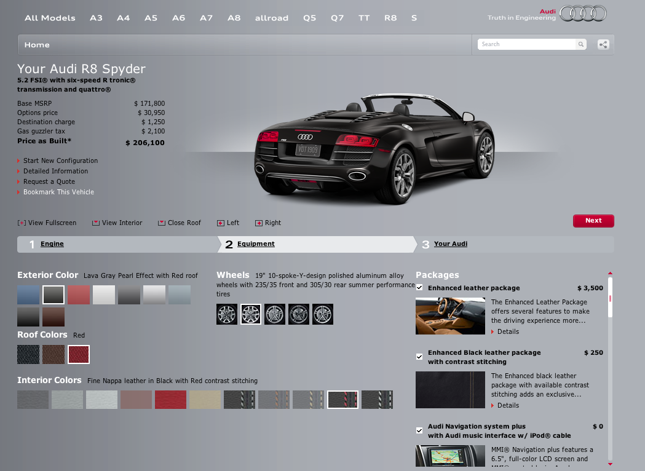This screenshot has width=645, height=471.
Task: Select the fourth wheel design option
Action: tap(299, 314)
